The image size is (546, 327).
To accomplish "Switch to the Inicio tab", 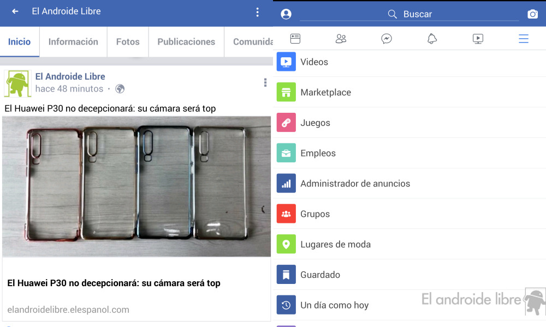I will pyautogui.click(x=20, y=42).
